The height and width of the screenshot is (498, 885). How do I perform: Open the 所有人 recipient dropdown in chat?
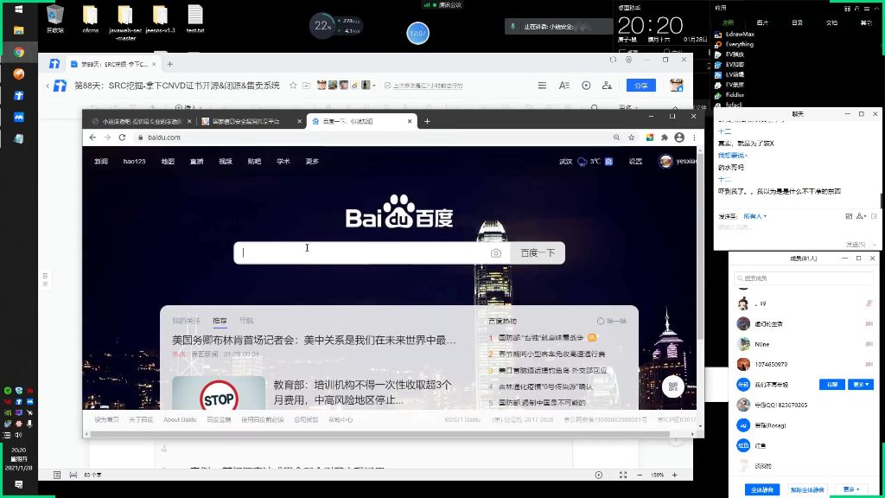coord(754,216)
